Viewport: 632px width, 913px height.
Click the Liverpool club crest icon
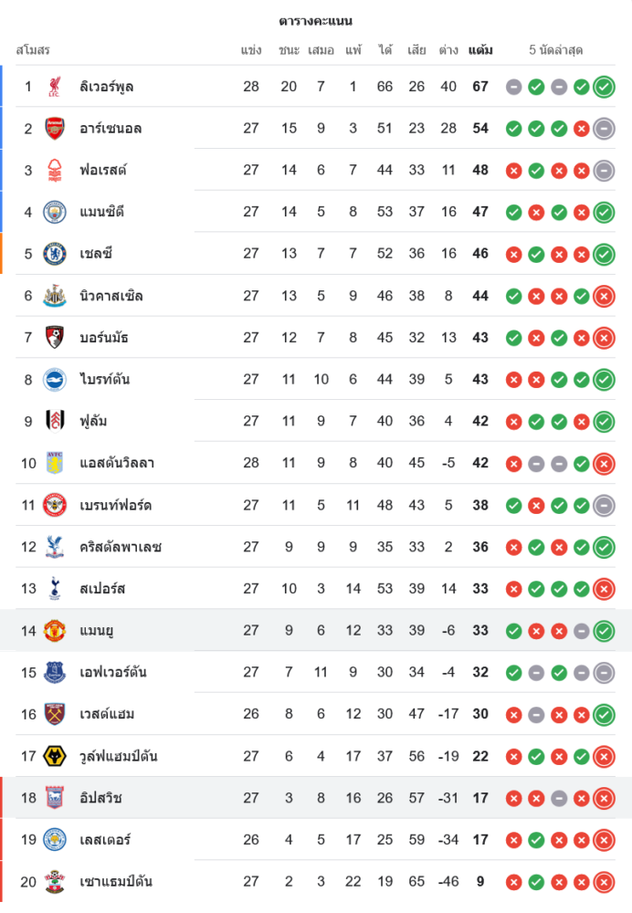tap(55, 87)
